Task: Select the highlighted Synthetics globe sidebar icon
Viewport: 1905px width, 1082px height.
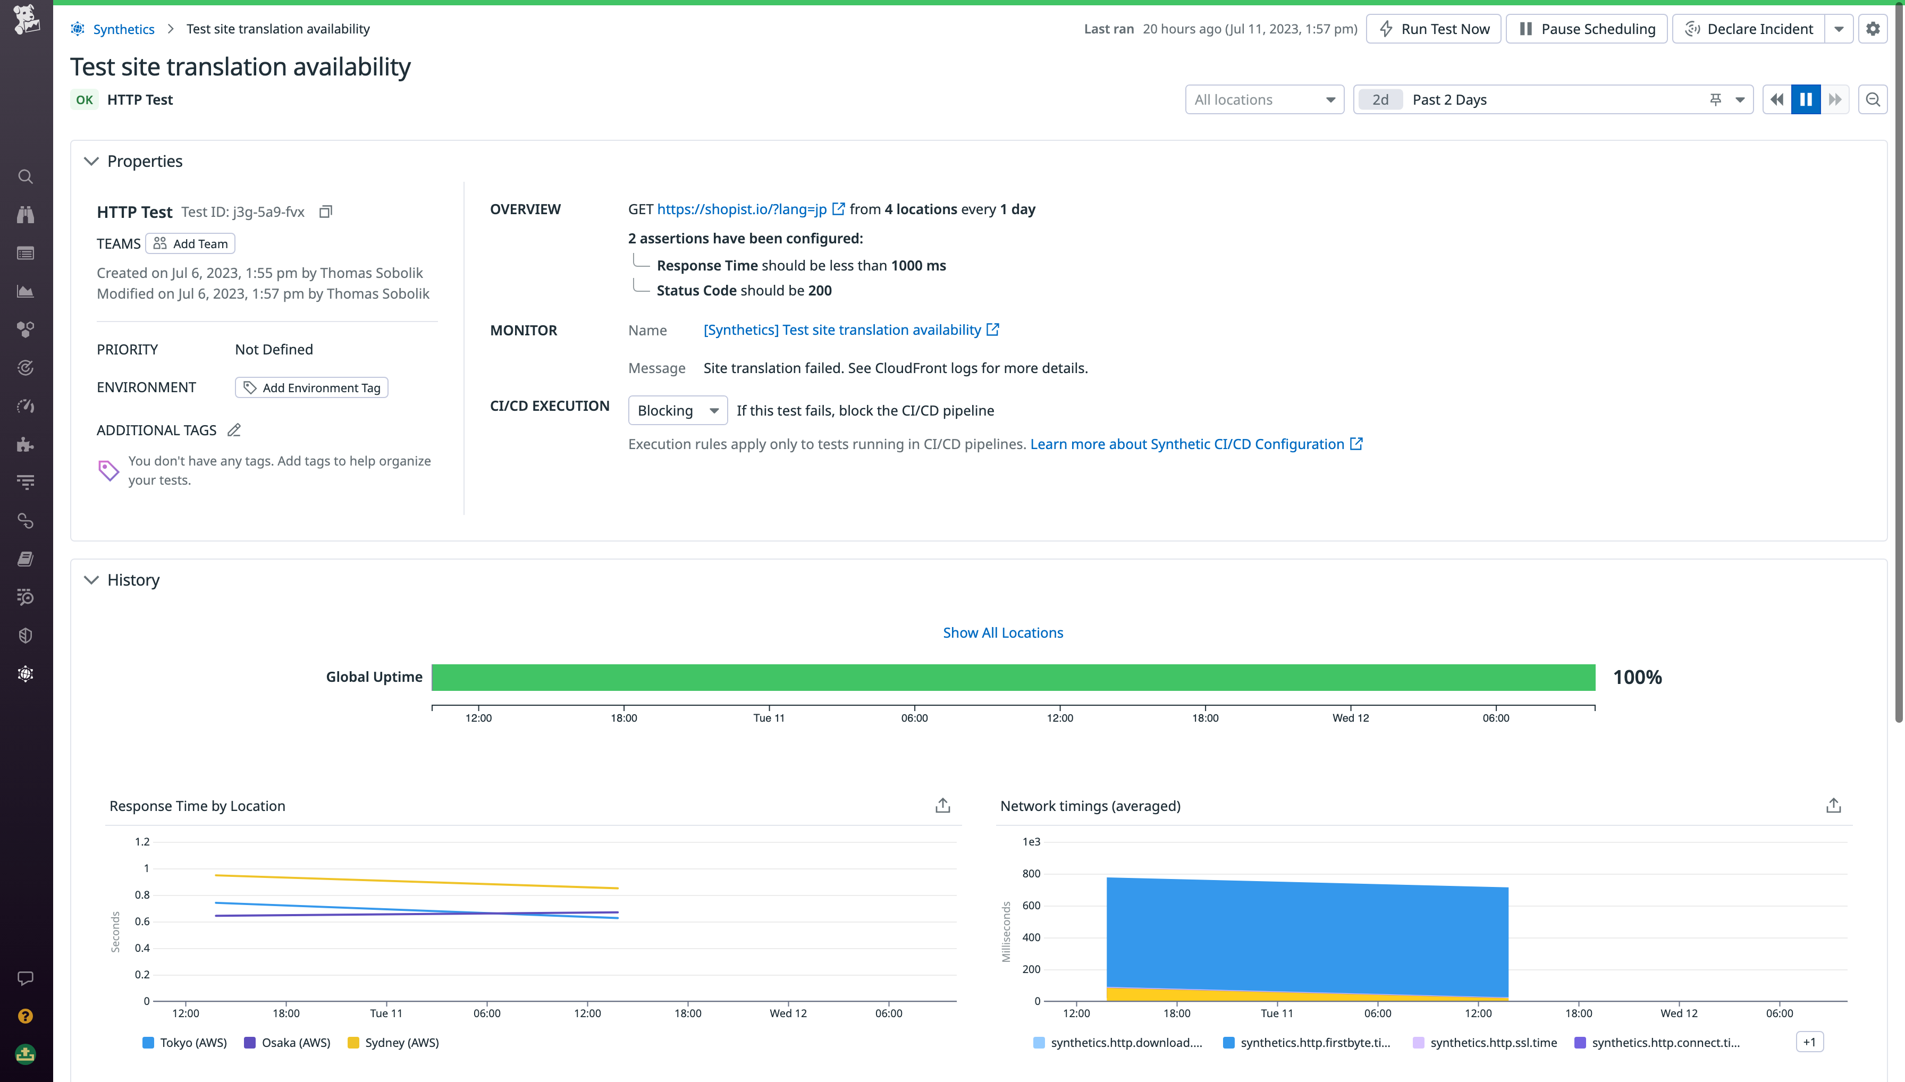Action: [26, 673]
